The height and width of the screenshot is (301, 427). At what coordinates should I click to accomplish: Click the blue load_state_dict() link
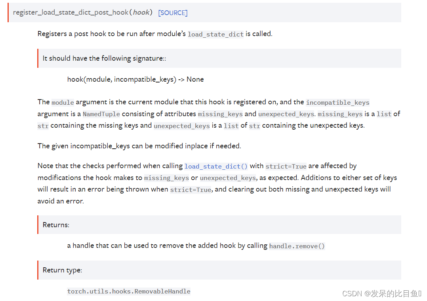(216, 166)
